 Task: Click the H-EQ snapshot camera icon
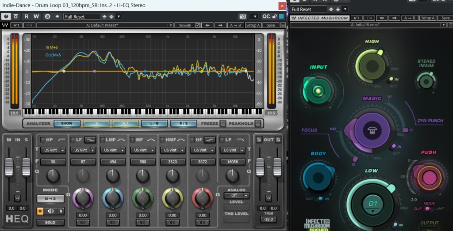(x=242, y=16)
